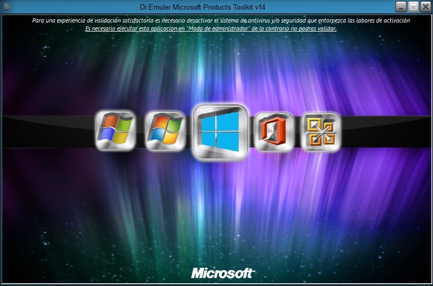Click the antivirus deactivation notice text
The image size is (433, 286).
(221, 20)
